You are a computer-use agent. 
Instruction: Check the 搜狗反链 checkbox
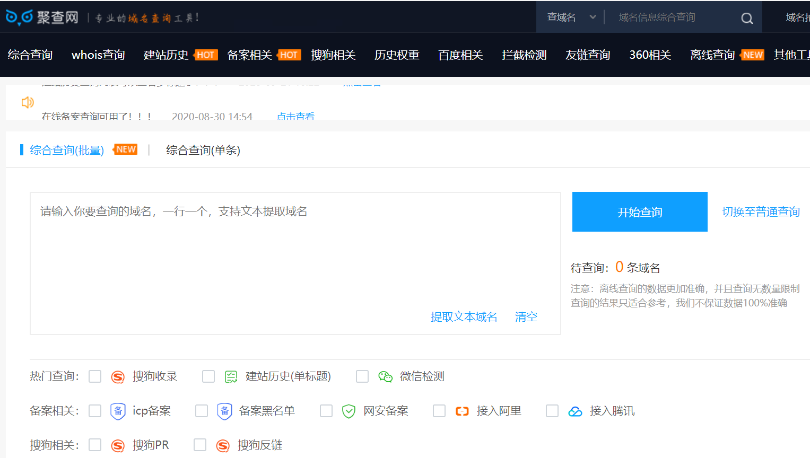[x=200, y=445]
